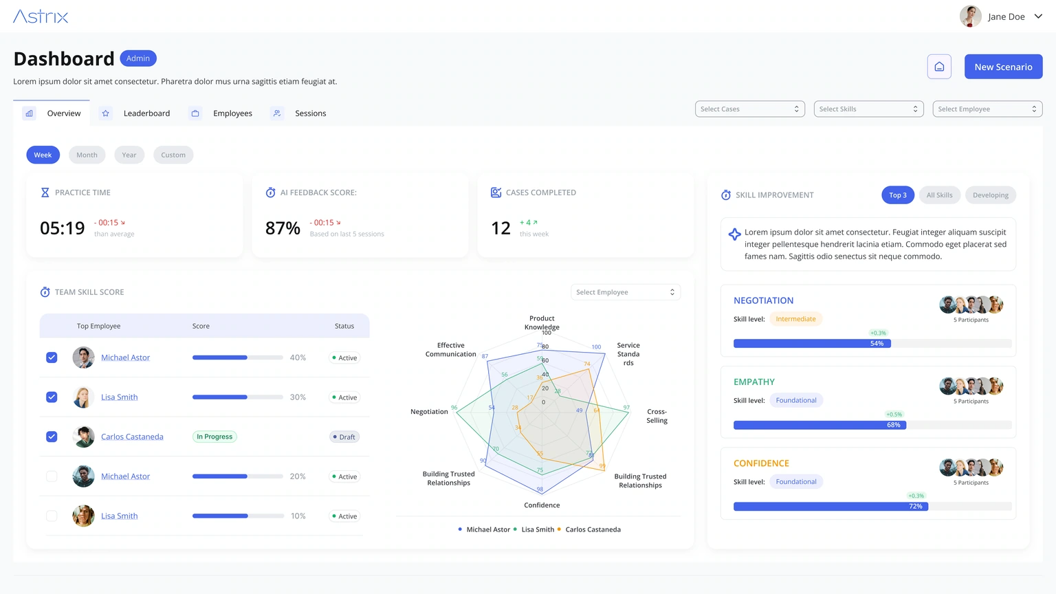Click Carlos Castaneda's avatar photo

(x=83, y=437)
